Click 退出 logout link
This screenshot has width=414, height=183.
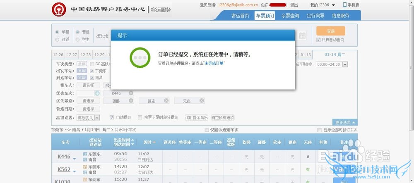pyautogui.click(x=294, y=5)
